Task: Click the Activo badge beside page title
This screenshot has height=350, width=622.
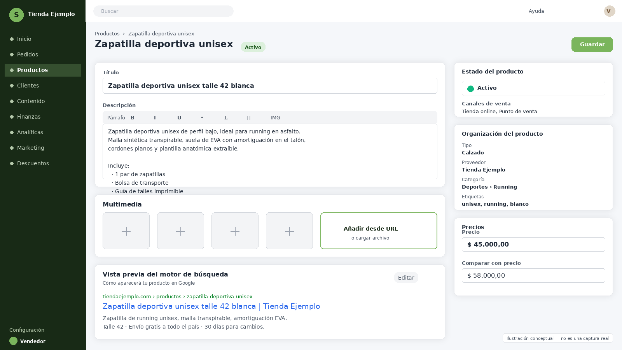Action: [253, 47]
